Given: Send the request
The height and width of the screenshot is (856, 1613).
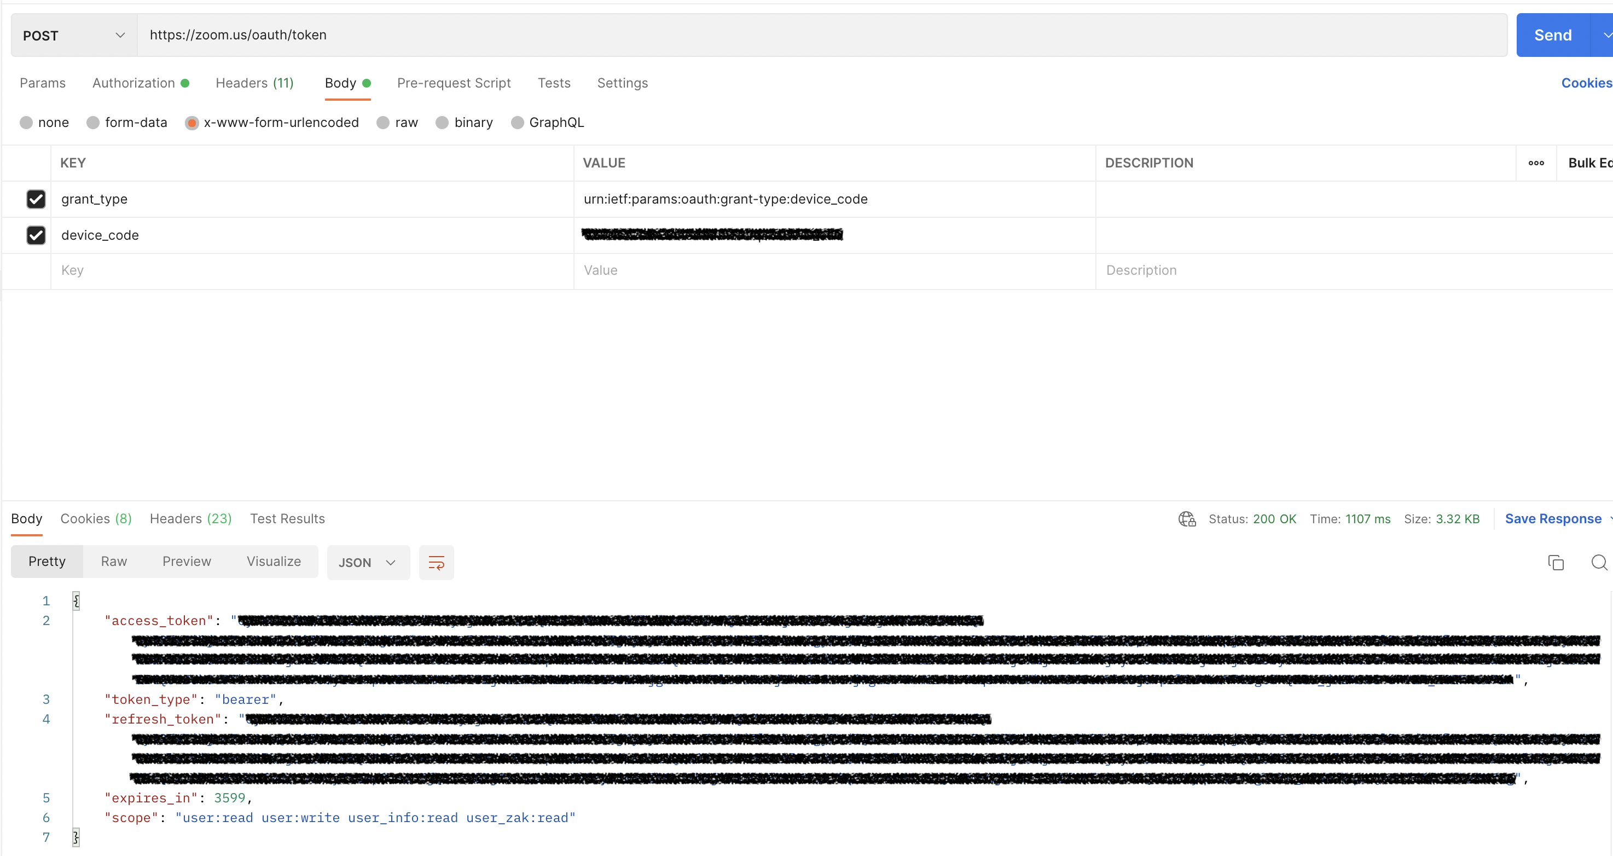Looking at the screenshot, I should coord(1552,35).
